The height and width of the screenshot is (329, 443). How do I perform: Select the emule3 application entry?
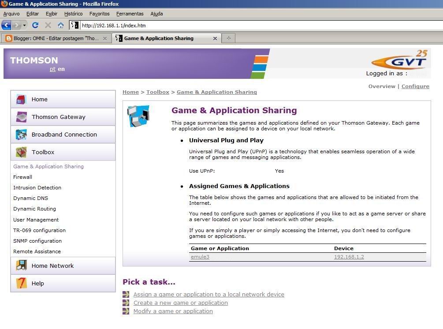point(200,257)
